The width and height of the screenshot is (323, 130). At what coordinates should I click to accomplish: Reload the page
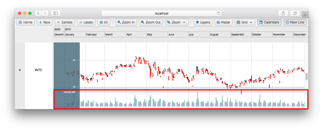pyautogui.click(x=218, y=13)
